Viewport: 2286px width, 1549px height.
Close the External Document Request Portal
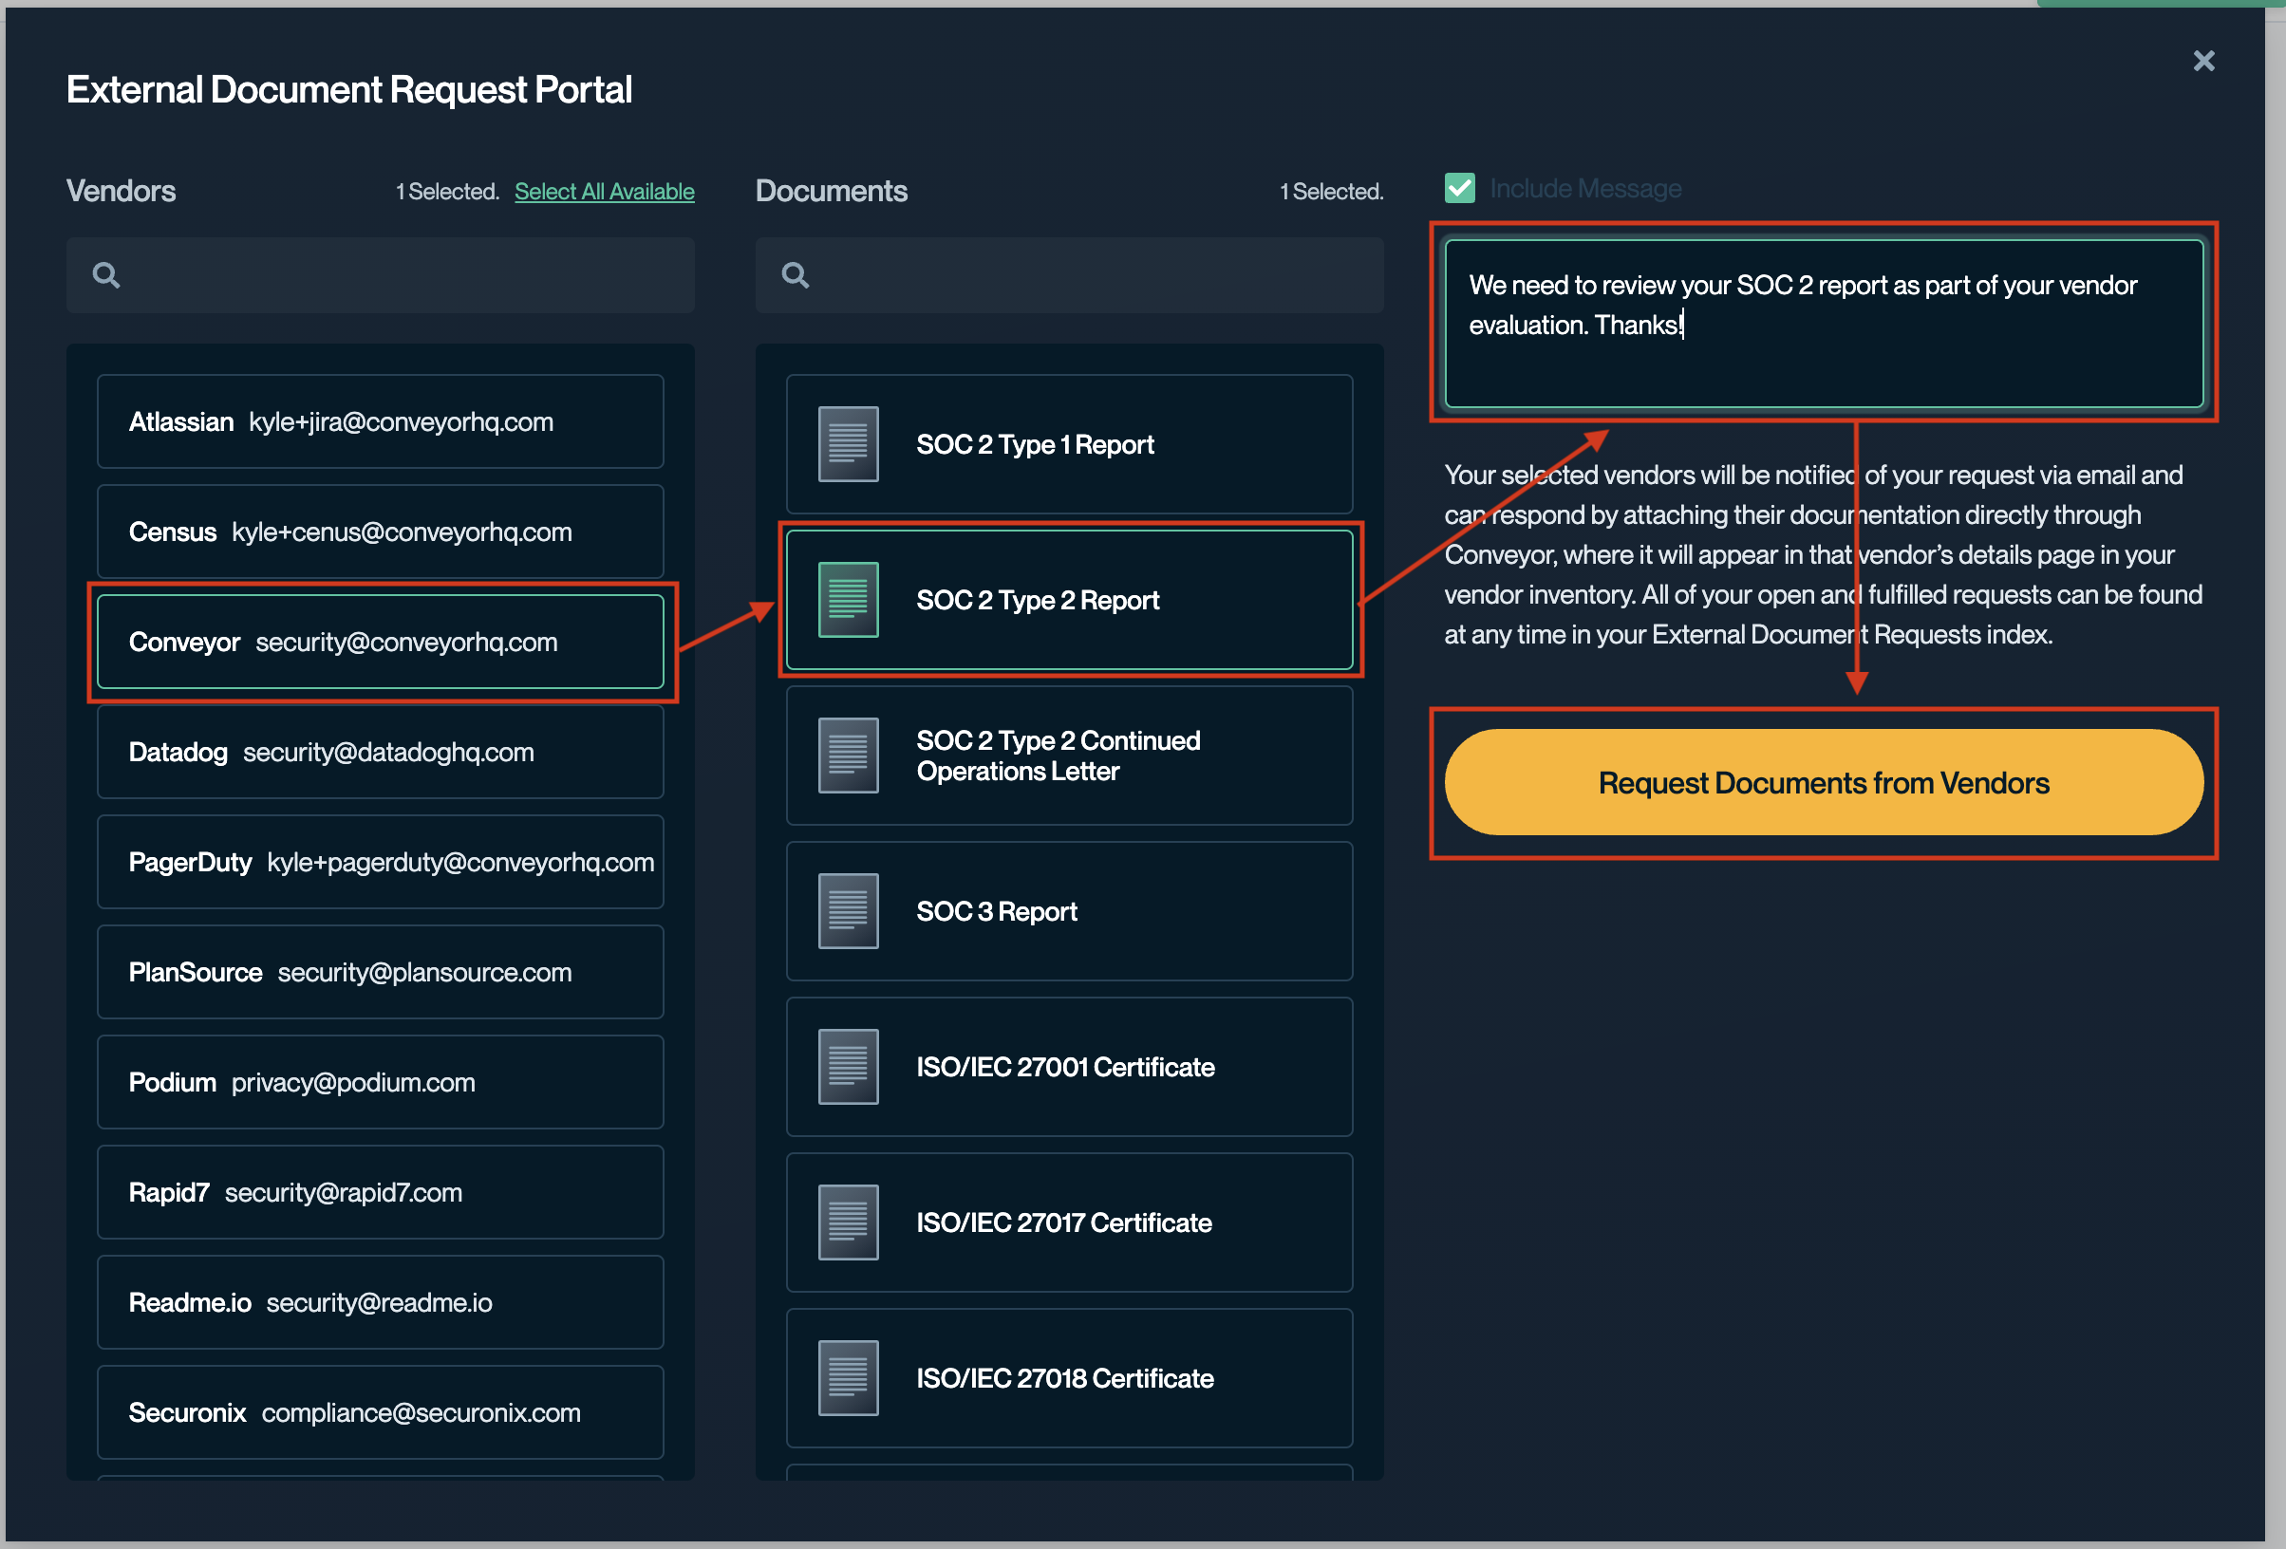pyautogui.click(x=2203, y=61)
